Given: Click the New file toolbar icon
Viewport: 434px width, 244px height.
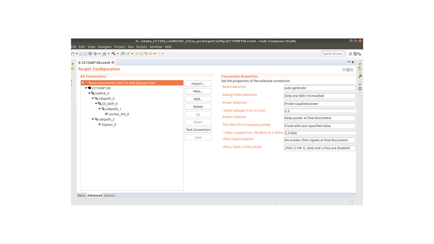Looking at the screenshot, I should coord(73,54).
